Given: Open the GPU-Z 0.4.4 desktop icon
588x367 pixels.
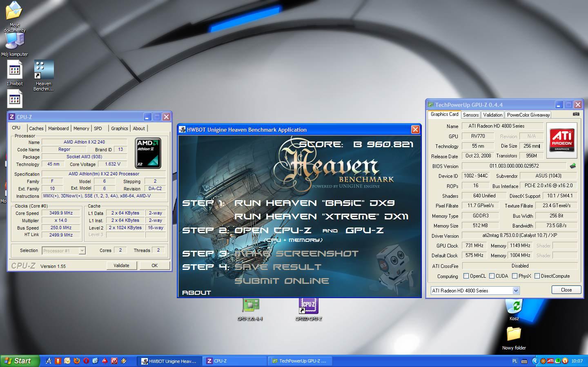Looking at the screenshot, I should point(250,310).
